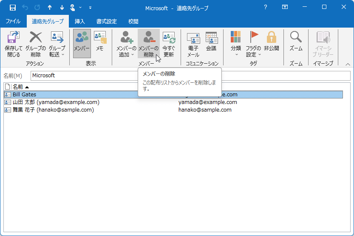Open the 校閲 ribbon tab

pyautogui.click(x=133, y=21)
